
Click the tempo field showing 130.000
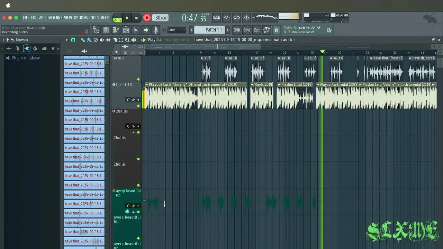[x=160, y=18]
